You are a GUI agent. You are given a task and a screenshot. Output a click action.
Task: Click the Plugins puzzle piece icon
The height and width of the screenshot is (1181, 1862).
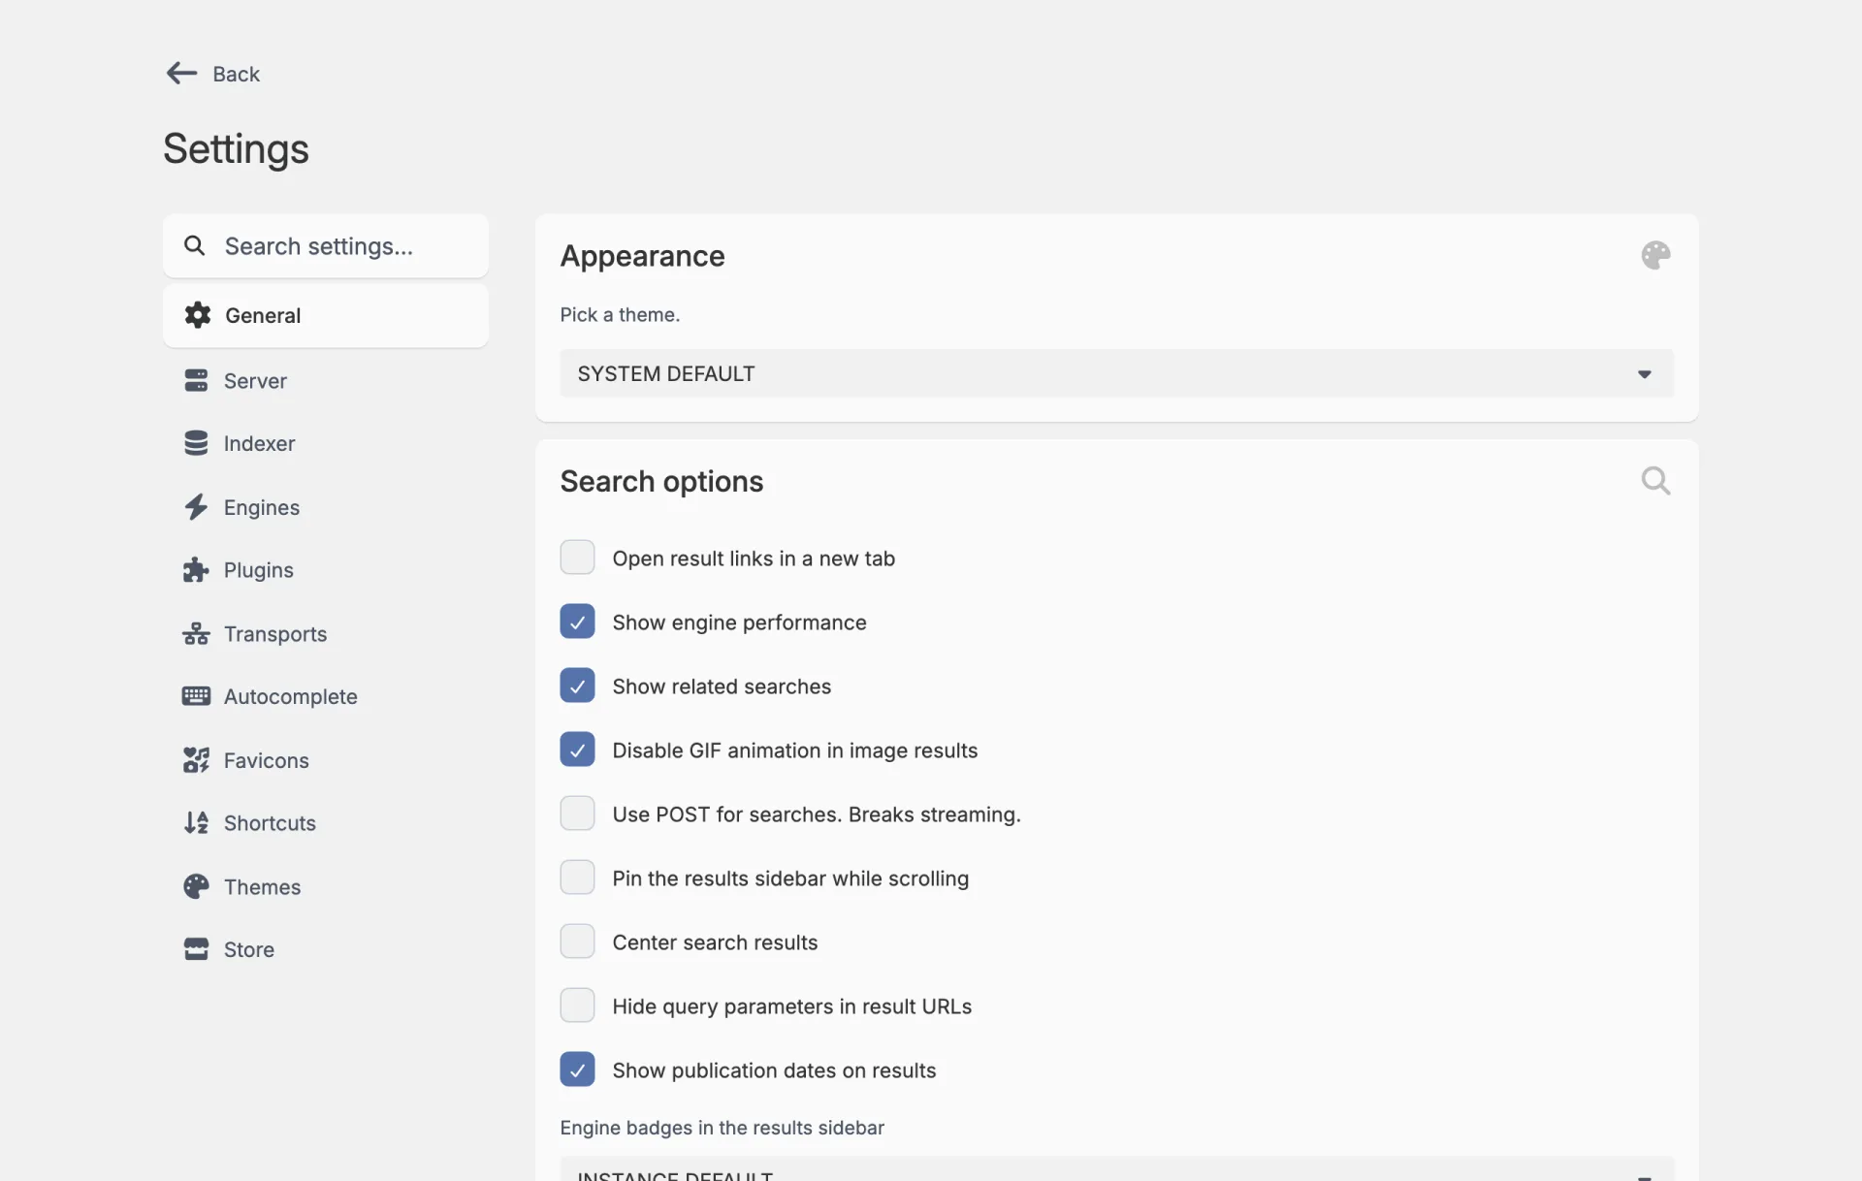[x=196, y=570]
